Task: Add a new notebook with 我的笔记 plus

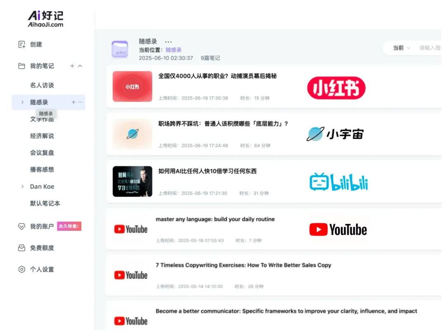Action: [72, 66]
